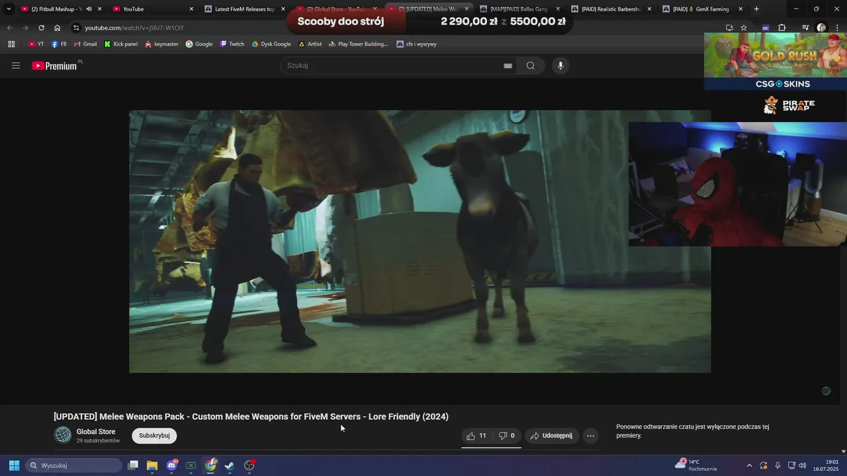Image resolution: width=847 pixels, height=476 pixels.
Task: Close the Melee Weapons video tab
Action: [467, 9]
